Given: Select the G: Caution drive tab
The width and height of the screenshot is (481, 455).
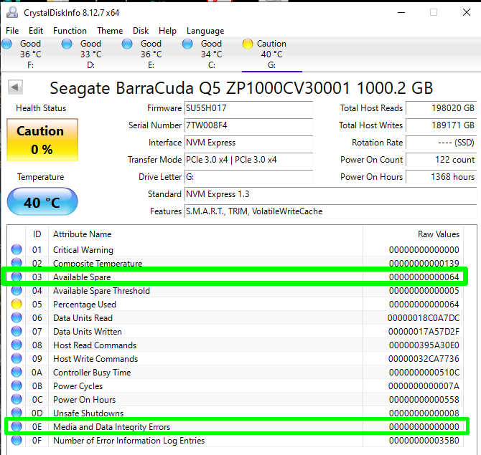Looking at the screenshot, I should (x=272, y=54).
